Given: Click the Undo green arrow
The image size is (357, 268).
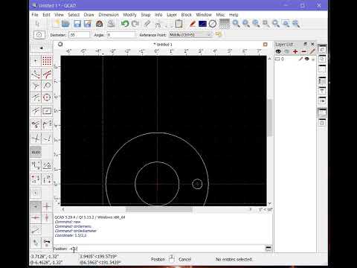Looking at the screenshot, I should point(125,24).
